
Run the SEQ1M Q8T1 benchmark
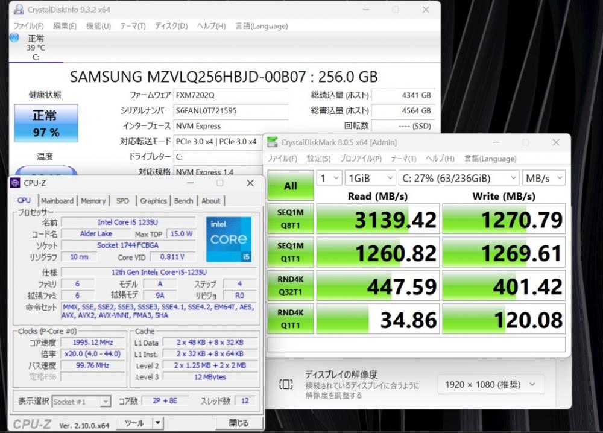pyautogui.click(x=291, y=218)
